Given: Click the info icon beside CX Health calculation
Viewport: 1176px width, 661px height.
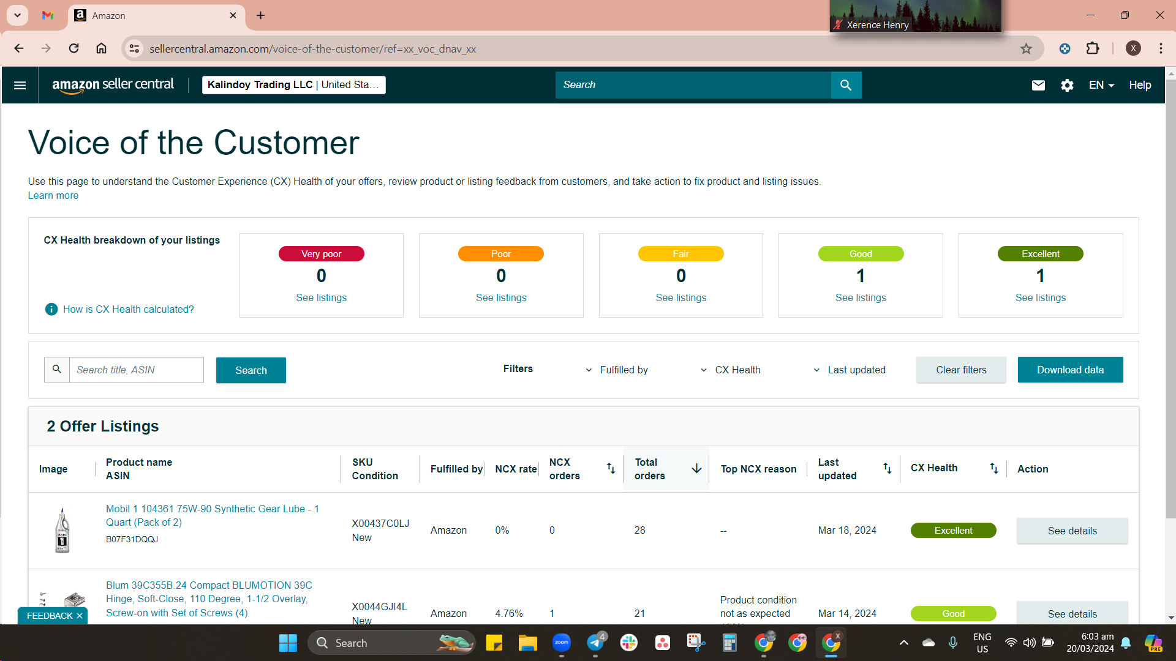Looking at the screenshot, I should (x=51, y=309).
